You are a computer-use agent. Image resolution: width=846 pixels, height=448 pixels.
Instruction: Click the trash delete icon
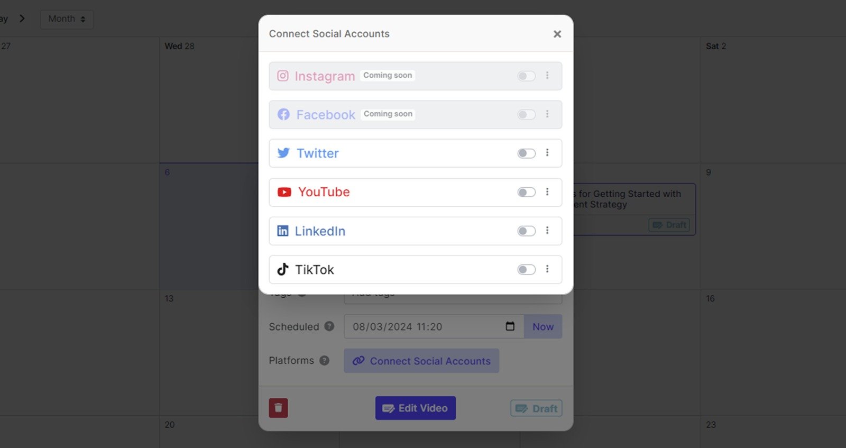[278, 408]
